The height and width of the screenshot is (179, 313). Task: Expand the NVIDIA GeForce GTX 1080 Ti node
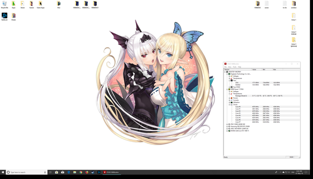click(227, 131)
